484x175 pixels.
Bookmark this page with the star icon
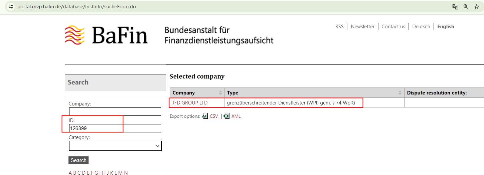pyautogui.click(x=477, y=7)
